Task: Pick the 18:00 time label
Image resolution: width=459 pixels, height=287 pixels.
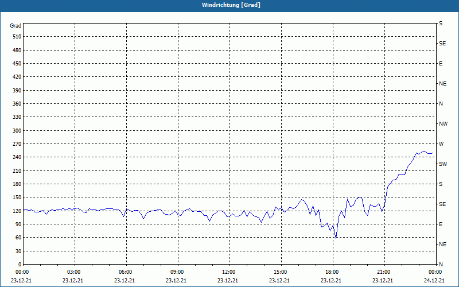Action: pyautogui.click(x=333, y=272)
